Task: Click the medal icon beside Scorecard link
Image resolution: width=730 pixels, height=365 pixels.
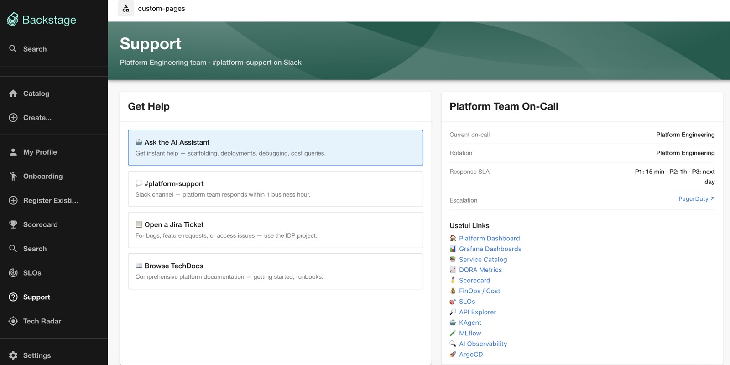Action: [x=453, y=280]
